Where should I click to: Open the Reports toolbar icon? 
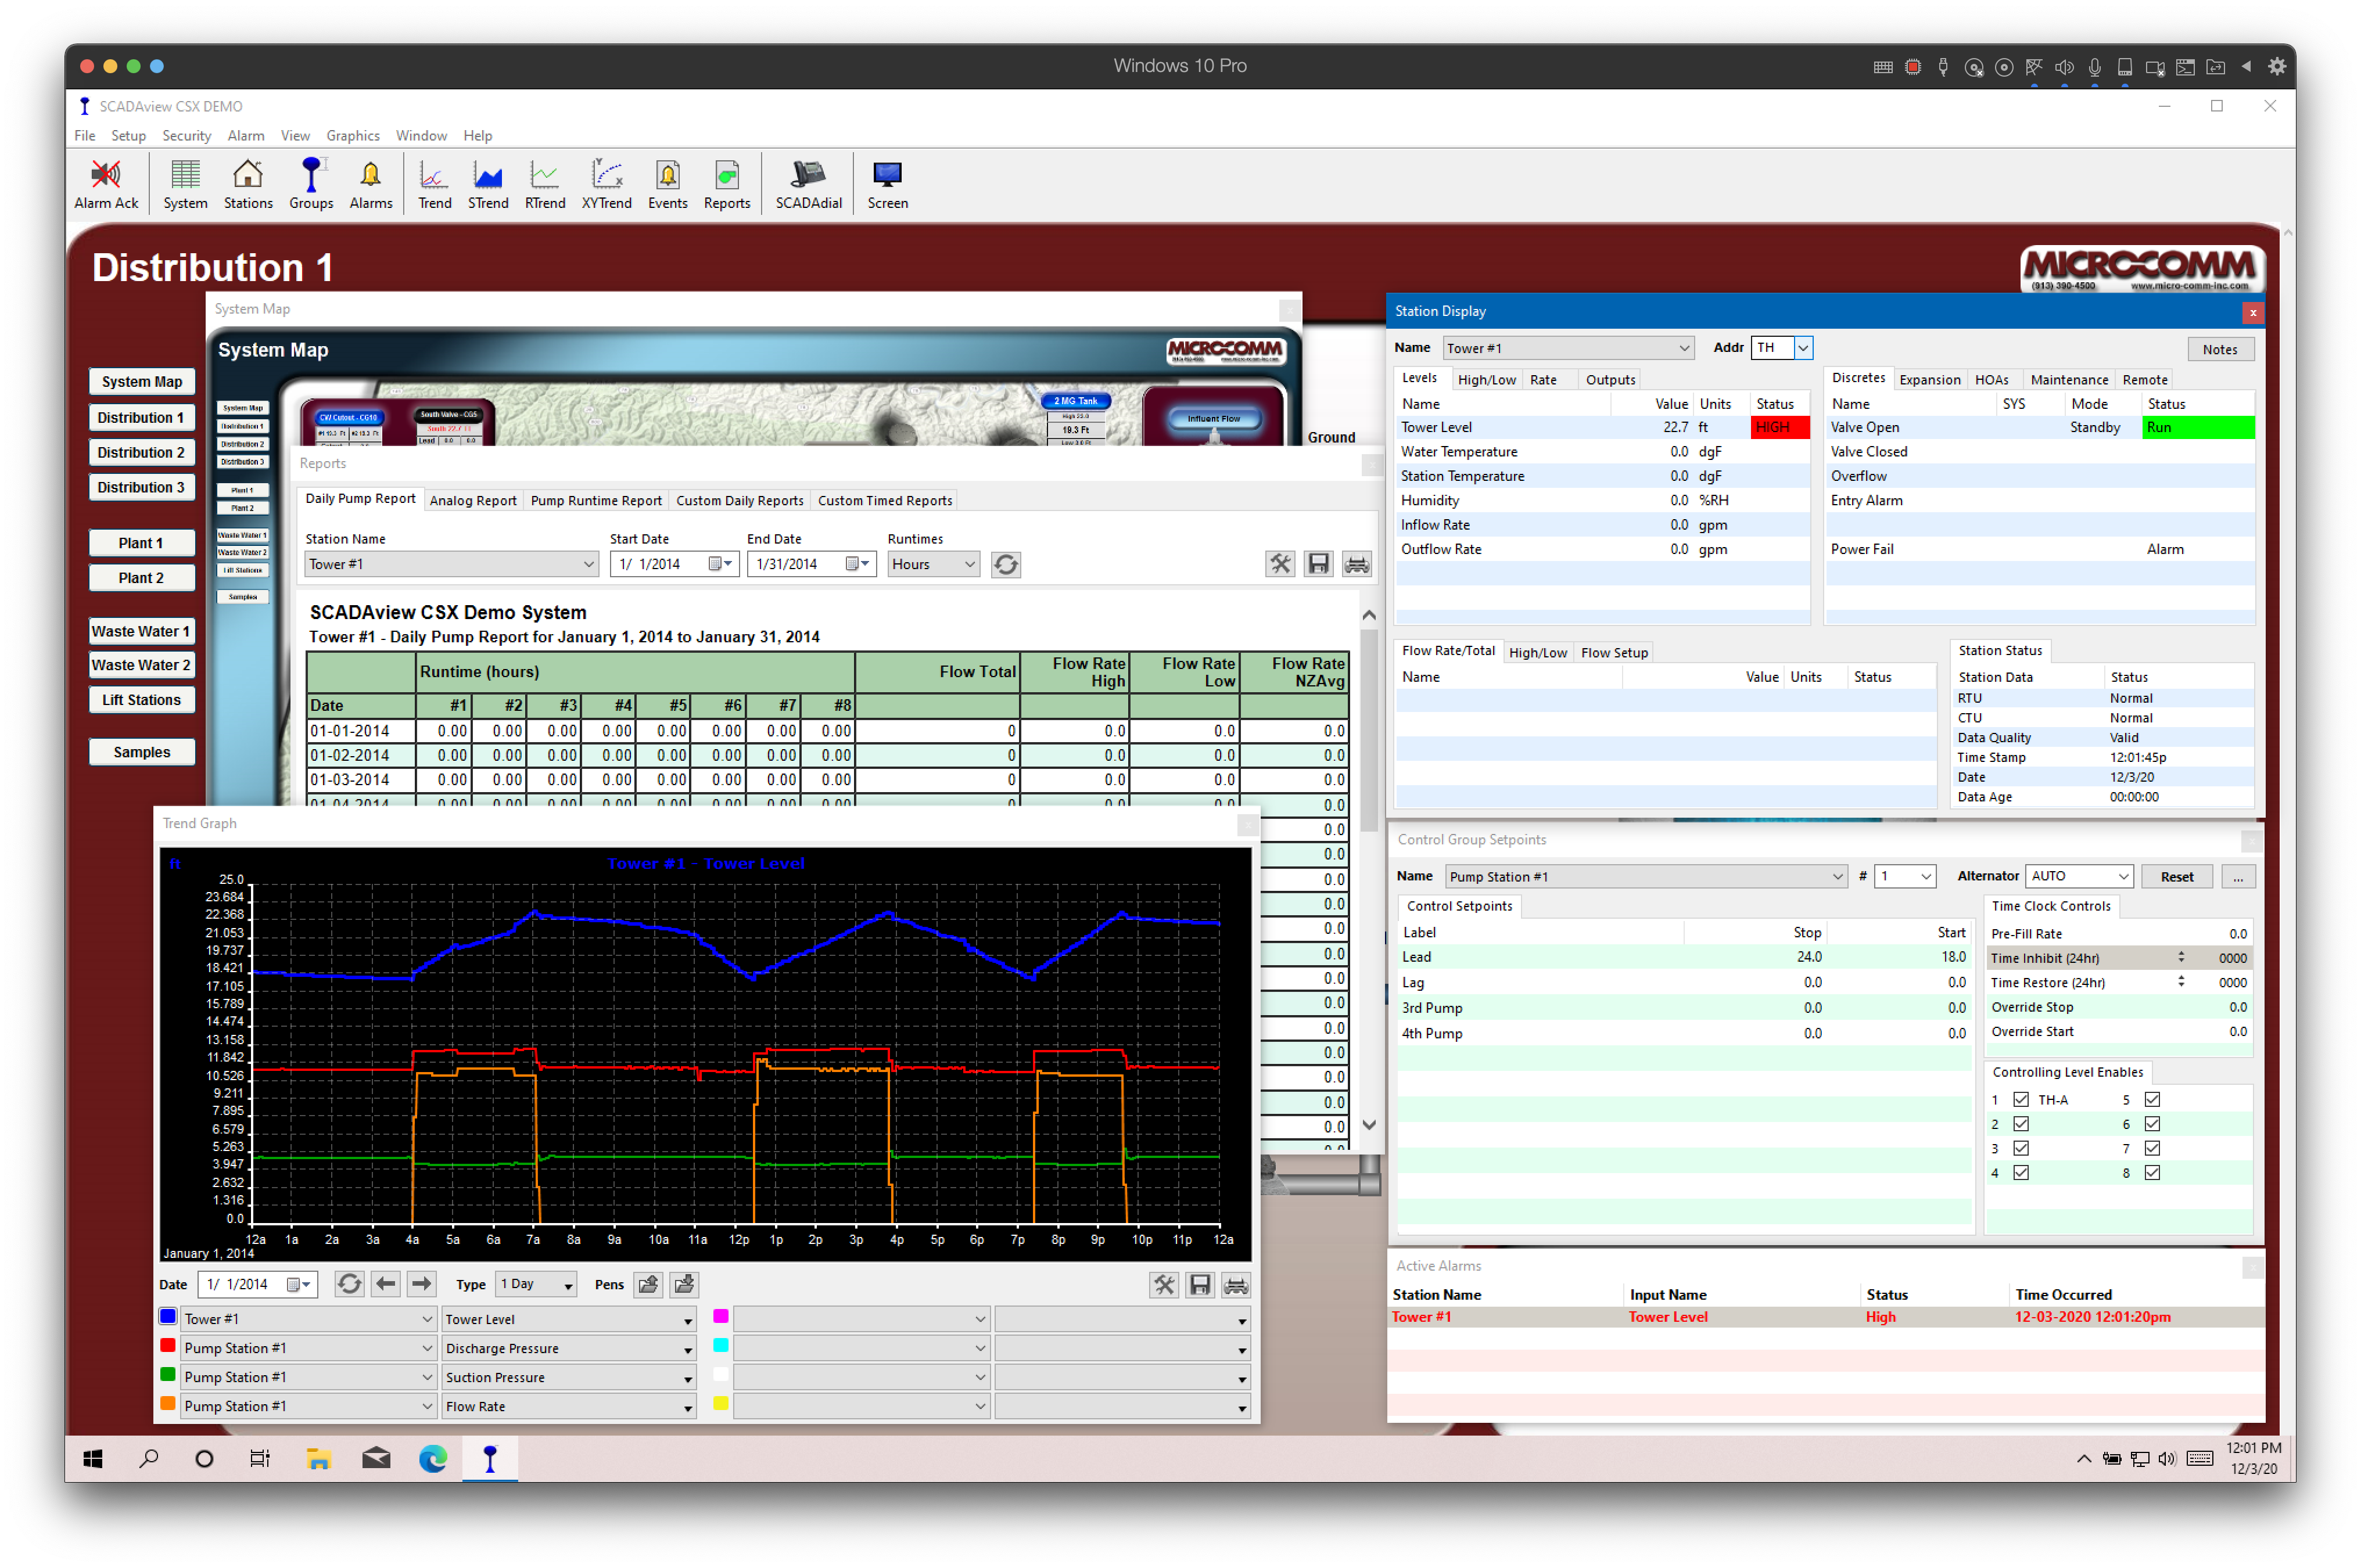(727, 184)
